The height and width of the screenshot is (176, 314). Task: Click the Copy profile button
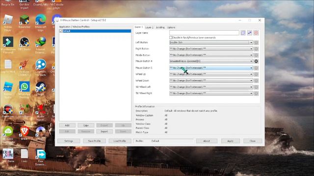point(86,125)
